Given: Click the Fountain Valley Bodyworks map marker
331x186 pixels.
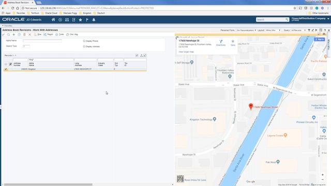Looking at the screenshot, I should (x=230, y=76).
